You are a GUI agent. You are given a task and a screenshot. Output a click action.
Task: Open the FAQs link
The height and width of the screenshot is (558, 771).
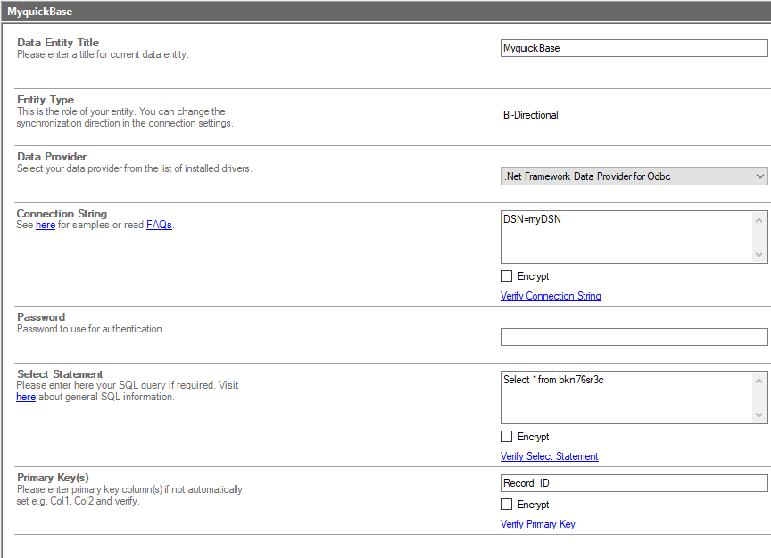click(159, 226)
